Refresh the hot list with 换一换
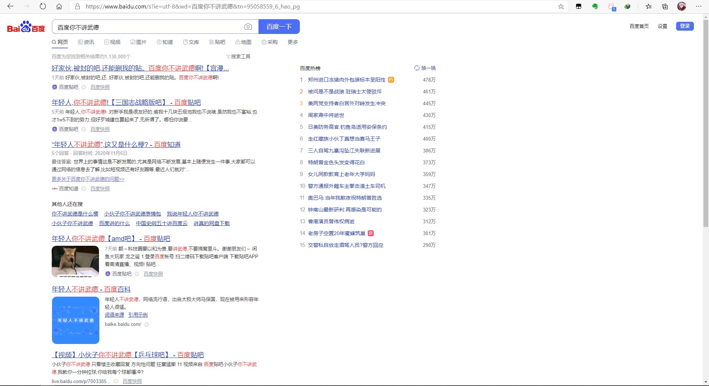 click(x=425, y=68)
